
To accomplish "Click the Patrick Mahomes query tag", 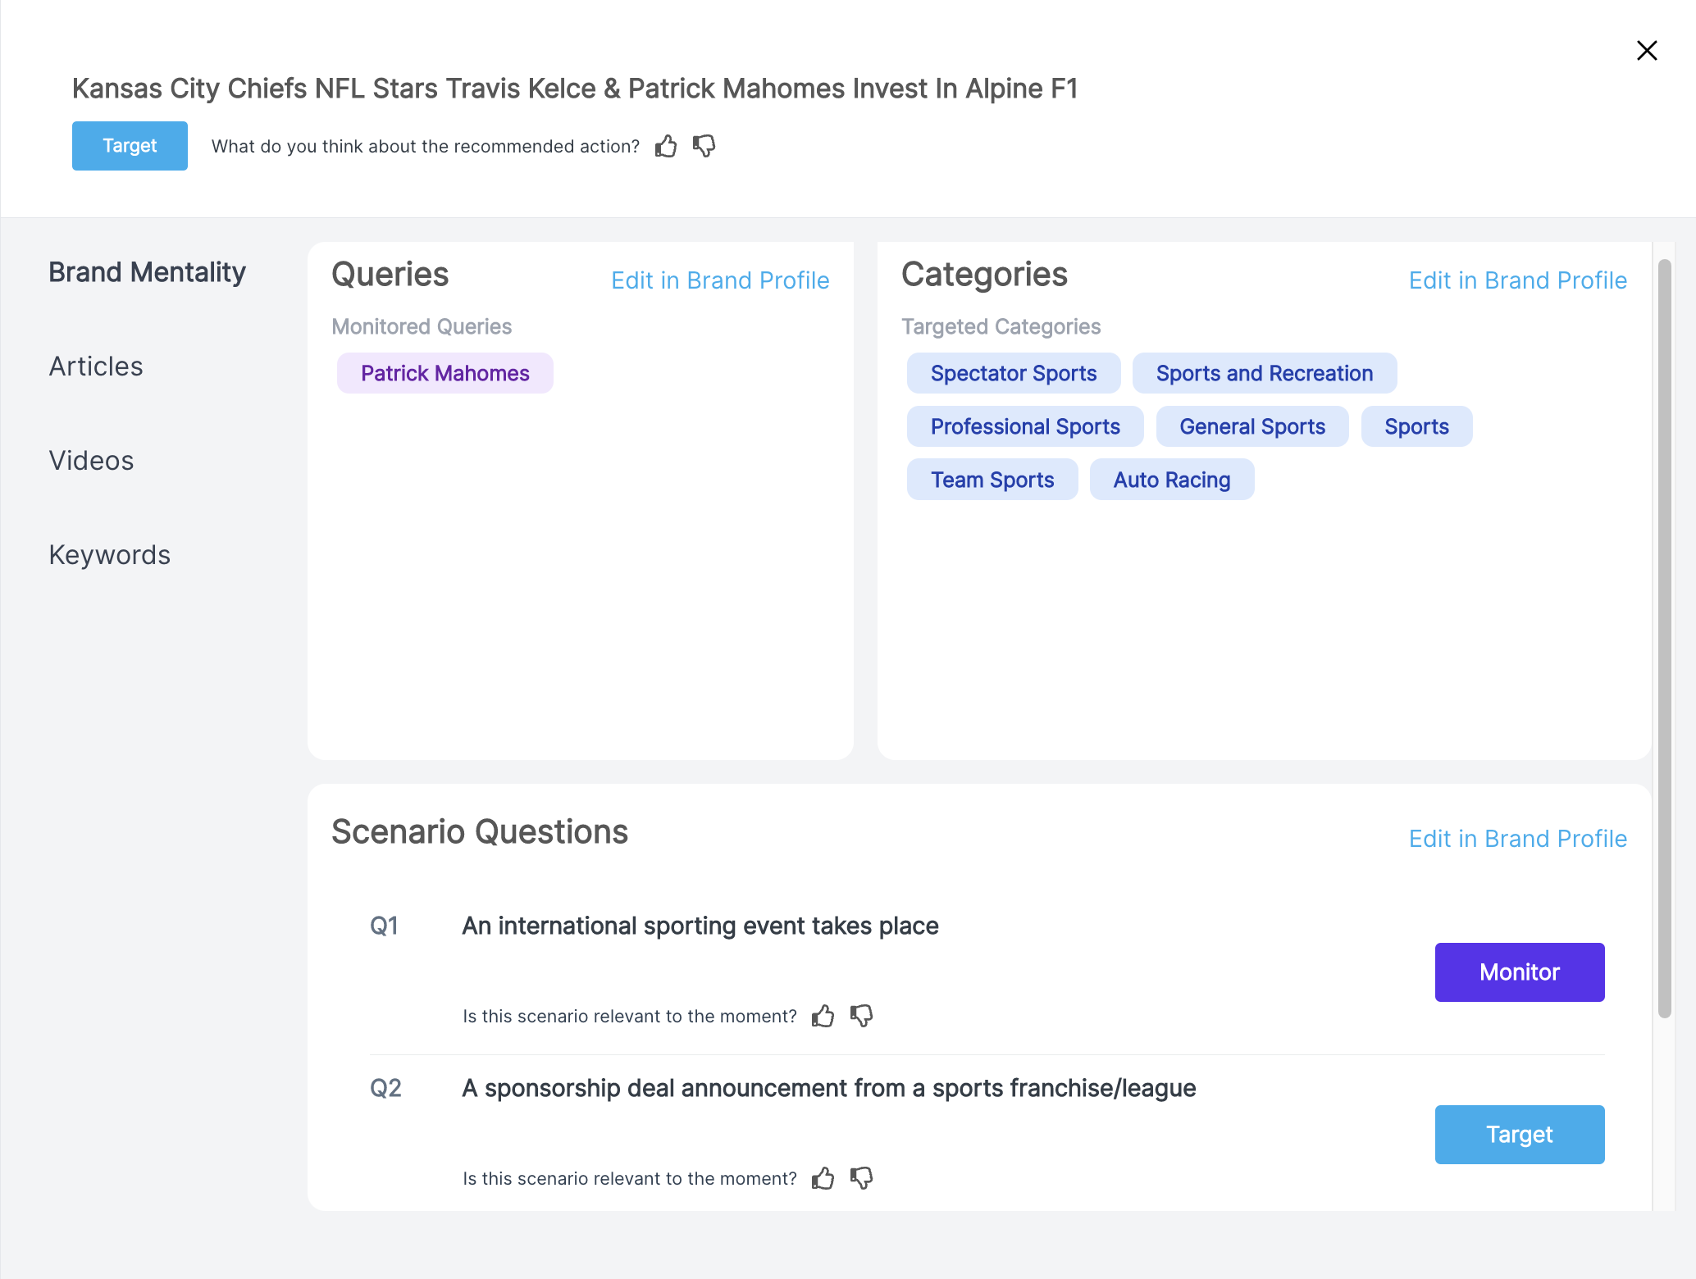I will (x=445, y=373).
